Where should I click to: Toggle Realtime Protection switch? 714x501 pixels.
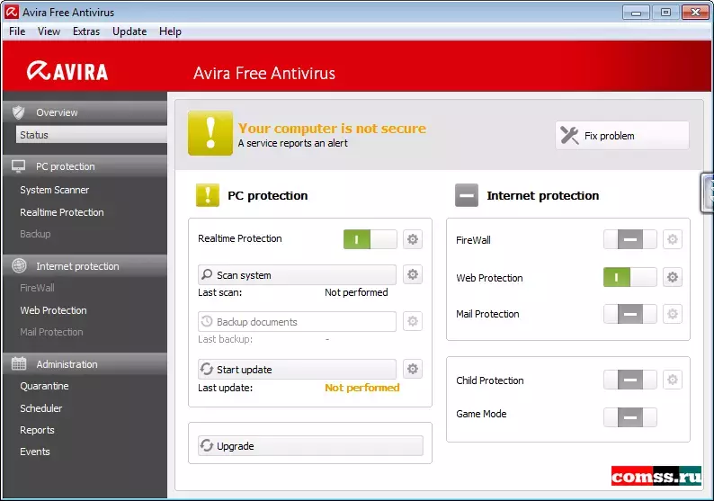(x=370, y=239)
